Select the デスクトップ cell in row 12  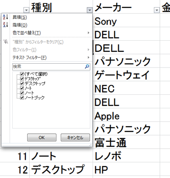(61, 169)
